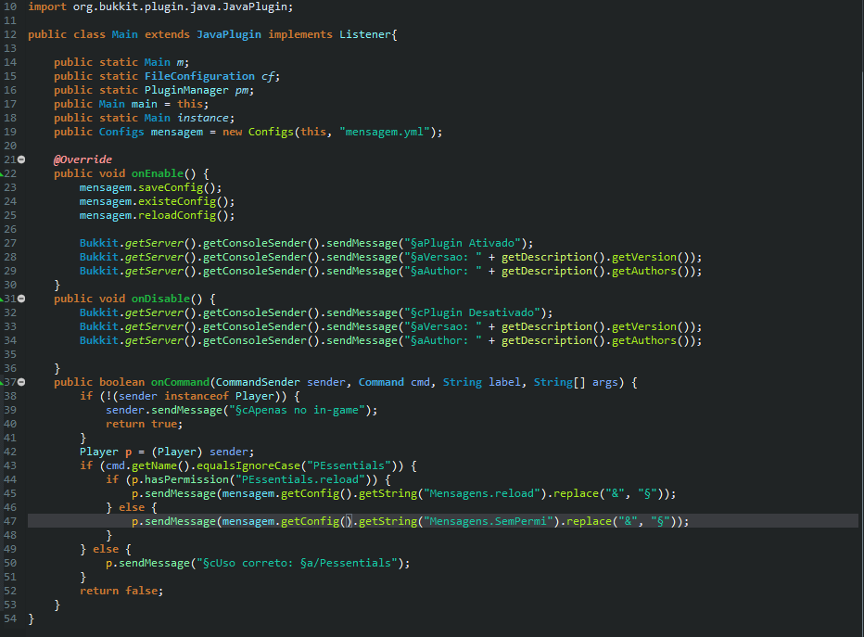Click the green override marker on line 37
Image resolution: width=864 pixels, height=637 pixels.
click(x=3, y=382)
